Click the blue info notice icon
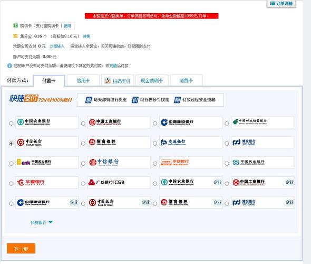 [9, 66]
